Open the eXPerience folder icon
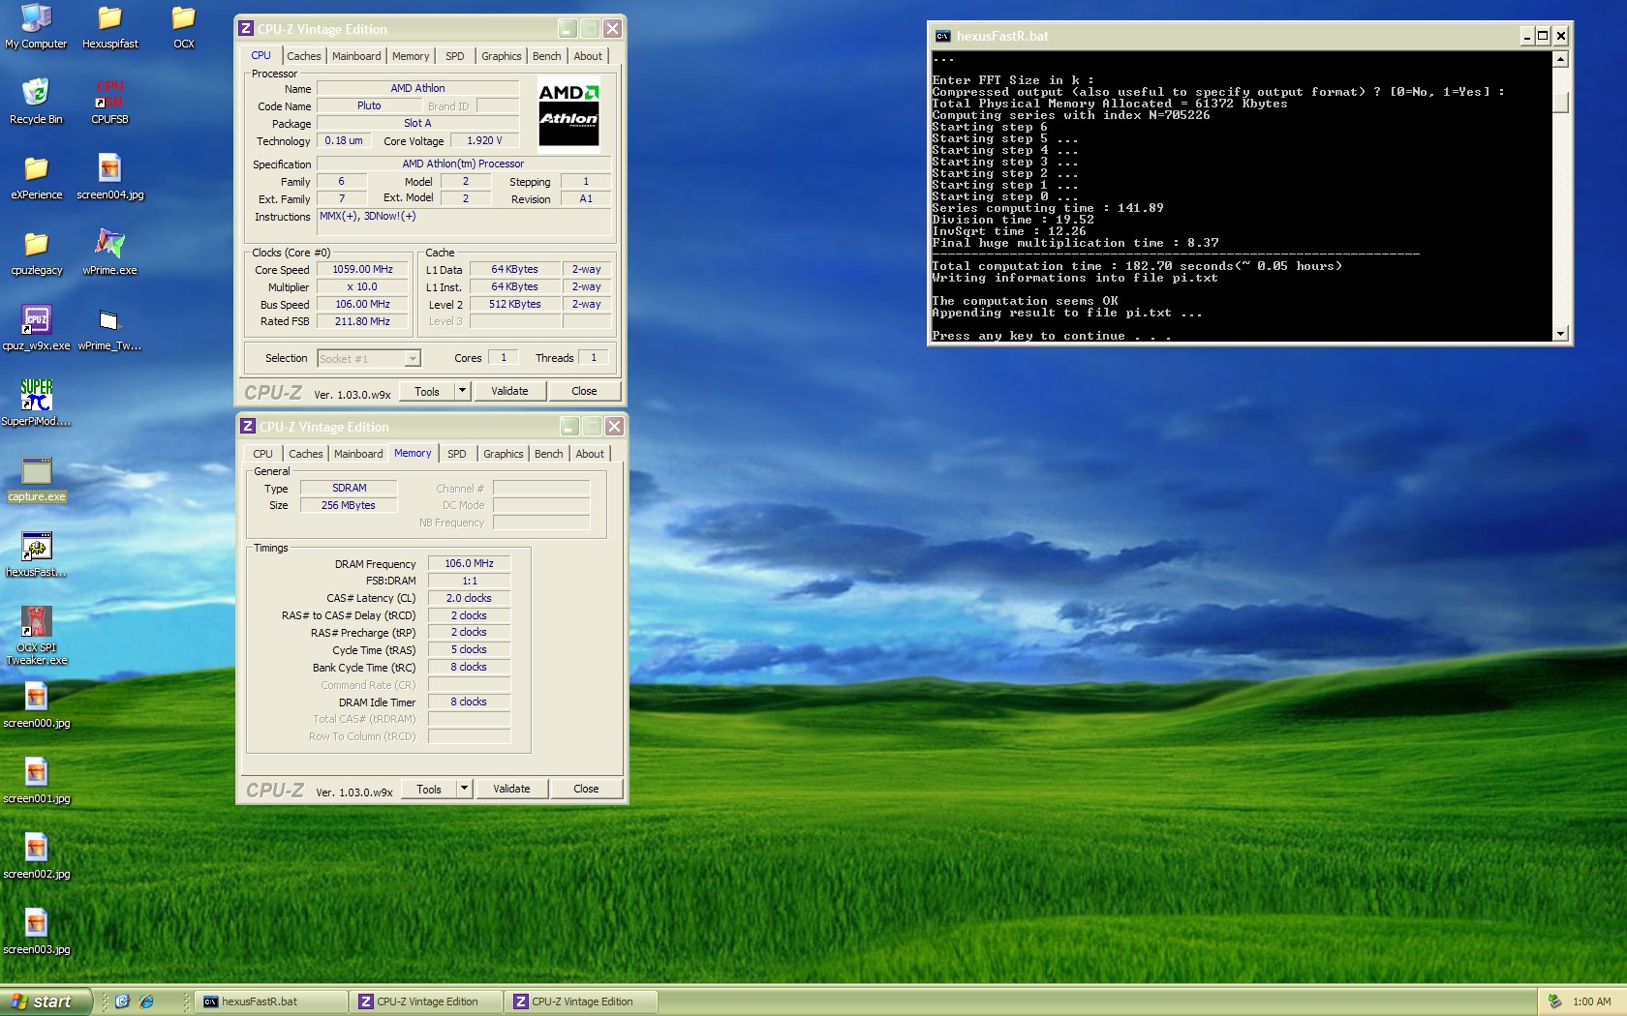Image resolution: width=1627 pixels, height=1016 pixels. click(36, 178)
